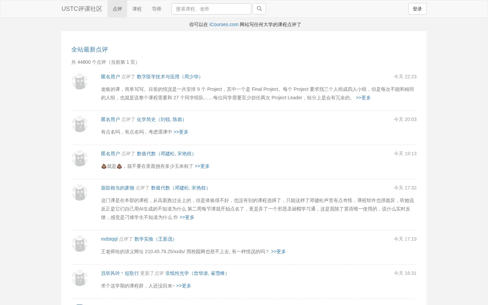Screen dimensions: 488x305
Task: Expand >>更多 on 王老师讲义网址 review
Action: tap(279, 251)
